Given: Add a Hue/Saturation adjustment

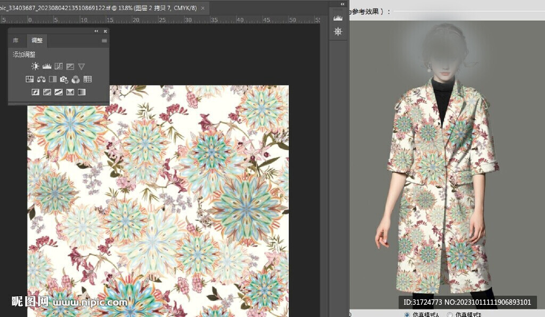Looking at the screenshot, I should tap(30, 79).
